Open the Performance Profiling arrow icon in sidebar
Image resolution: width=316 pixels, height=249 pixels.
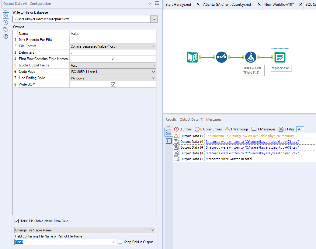pyautogui.click(x=5, y=22)
